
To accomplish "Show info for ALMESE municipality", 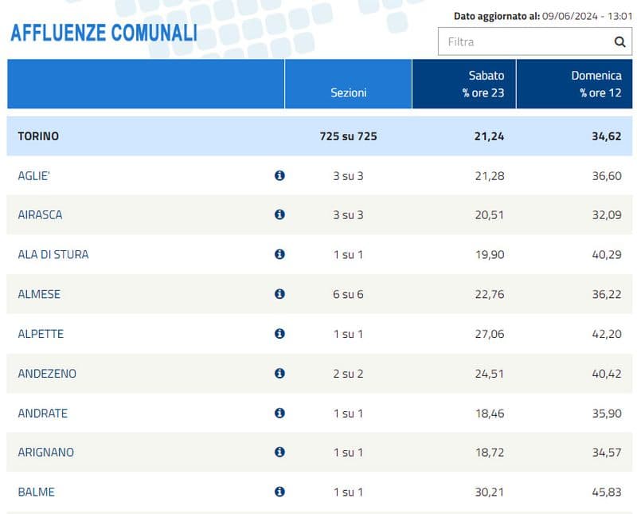I will [x=279, y=294].
